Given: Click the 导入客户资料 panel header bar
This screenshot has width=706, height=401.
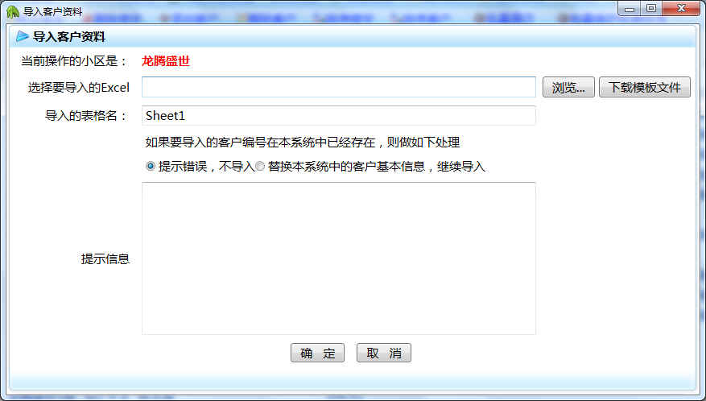Looking at the screenshot, I should 353,36.
